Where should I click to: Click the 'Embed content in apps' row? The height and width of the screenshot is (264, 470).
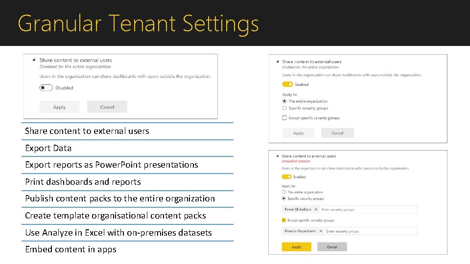pyautogui.click(x=127, y=249)
